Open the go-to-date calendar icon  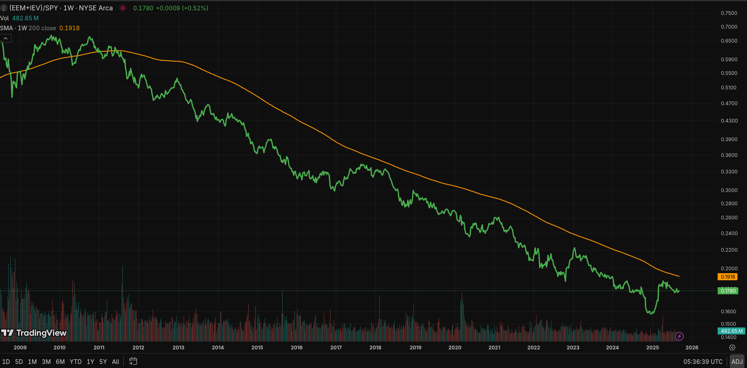point(133,361)
